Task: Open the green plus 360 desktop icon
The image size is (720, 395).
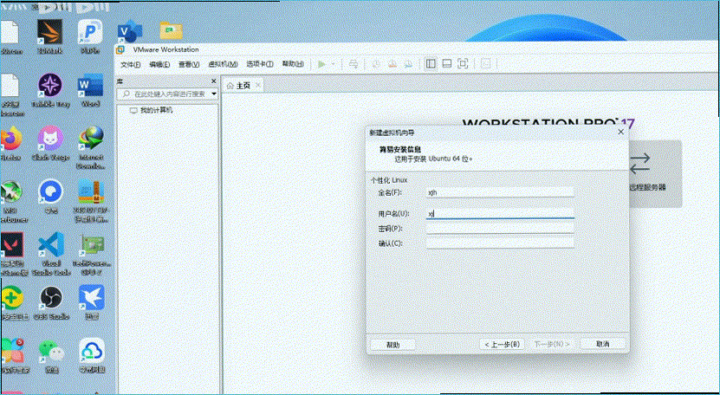Action: tap(13, 302)
